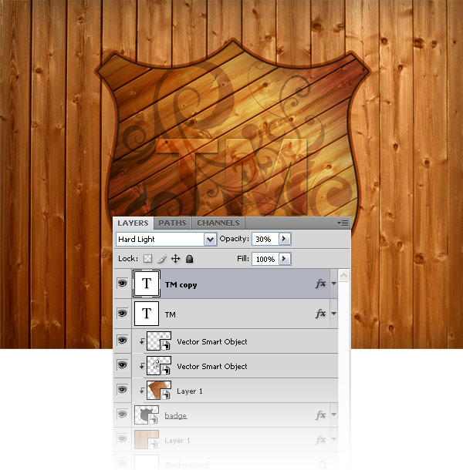This screenshot has height=470, width=463.
Task: Click the fx icon on TM copy
Action: [x=321, y=284]
